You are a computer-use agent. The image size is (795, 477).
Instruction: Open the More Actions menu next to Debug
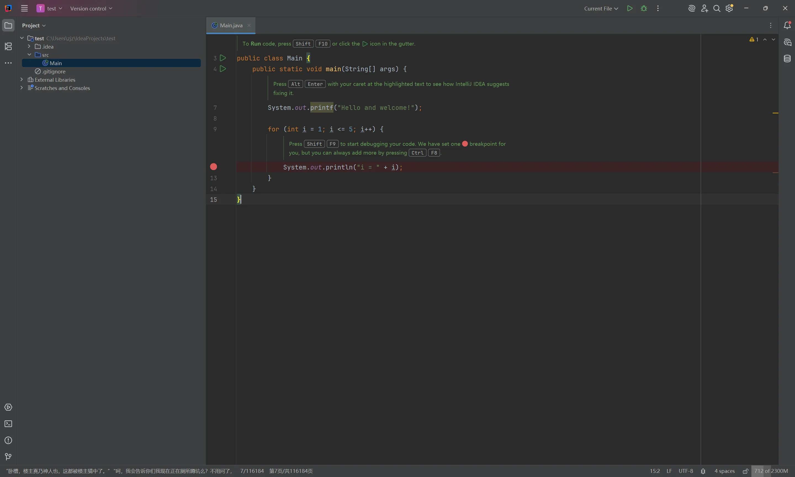click(x=658, y=8)
